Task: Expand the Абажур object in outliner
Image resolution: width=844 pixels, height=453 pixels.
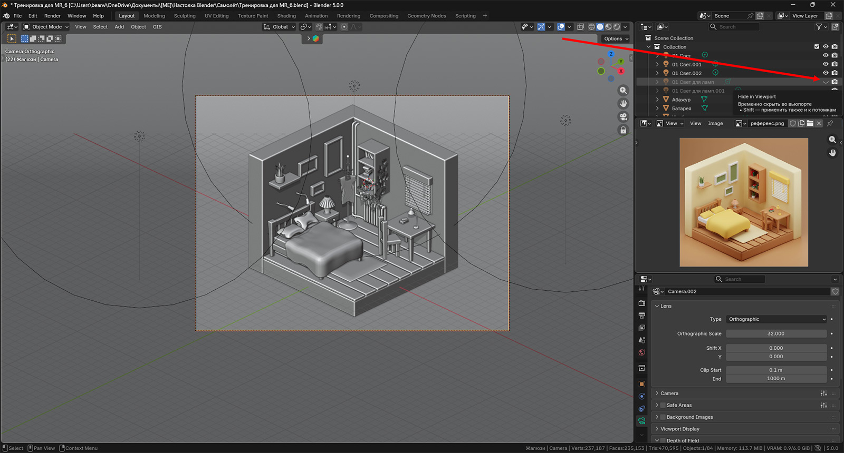Action: [x=657, y=100]
